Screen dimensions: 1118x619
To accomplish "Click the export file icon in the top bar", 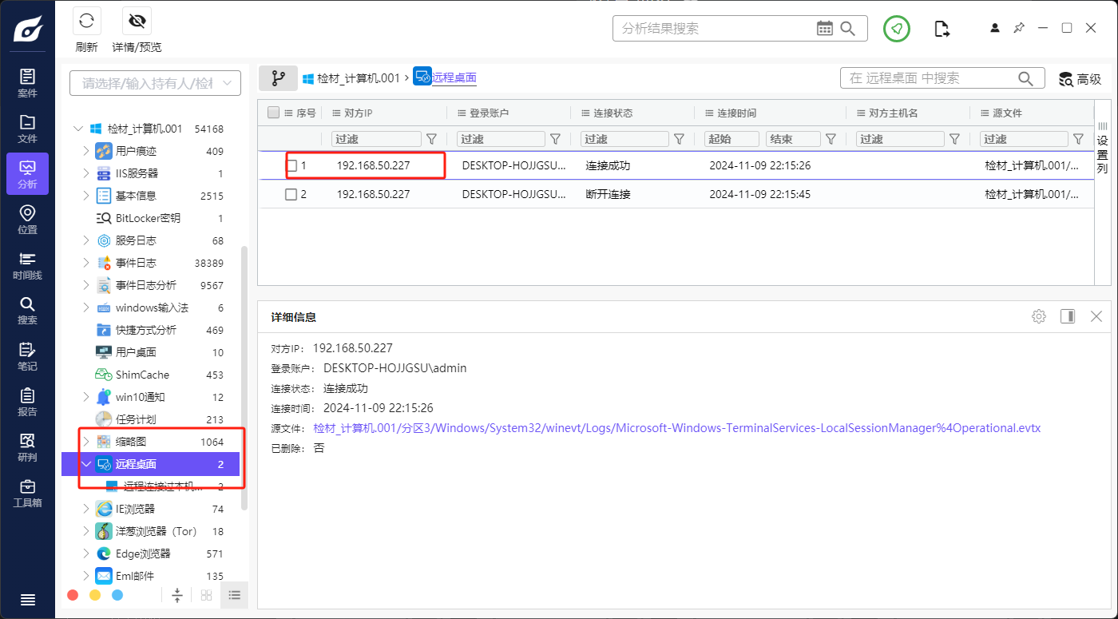I will coord(942,29).
